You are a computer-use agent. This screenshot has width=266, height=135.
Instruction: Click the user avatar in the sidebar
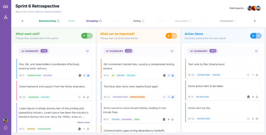point(6,121)
